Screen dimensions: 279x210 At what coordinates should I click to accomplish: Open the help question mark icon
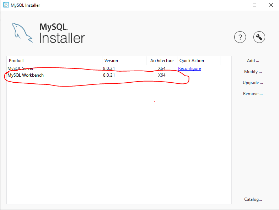240,37
